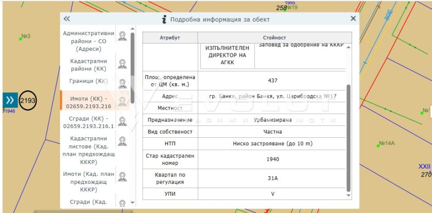Screen dimensions: 432x213
Task: Click the XXII parcel label on the map
Action: [x=424, y=167]
